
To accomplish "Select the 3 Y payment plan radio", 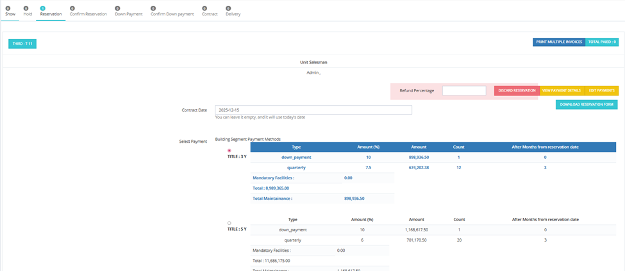I will (229, 151).
